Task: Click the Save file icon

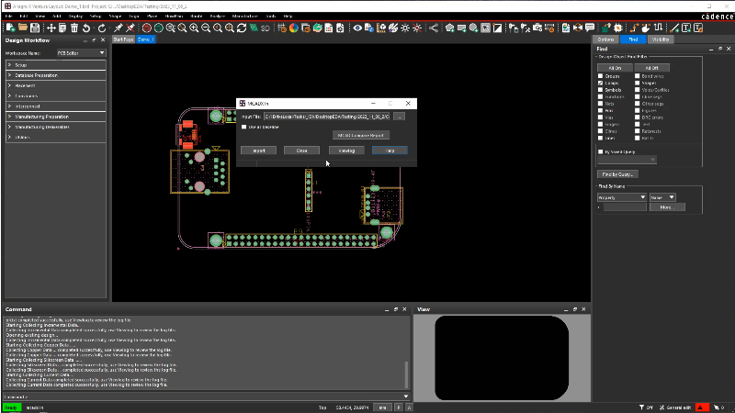Action: (x=36, y=28)
